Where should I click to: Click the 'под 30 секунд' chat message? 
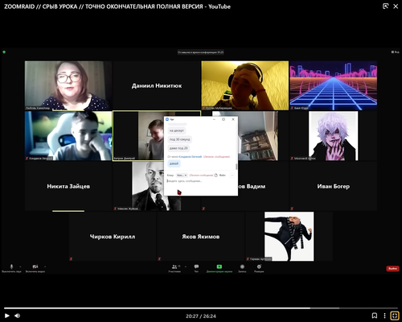coord(180,139)
